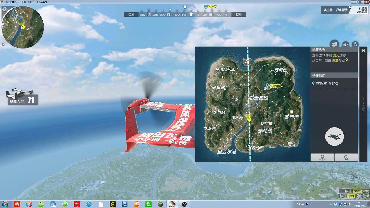Open the film strip video taskbar icon

point(125,204)
